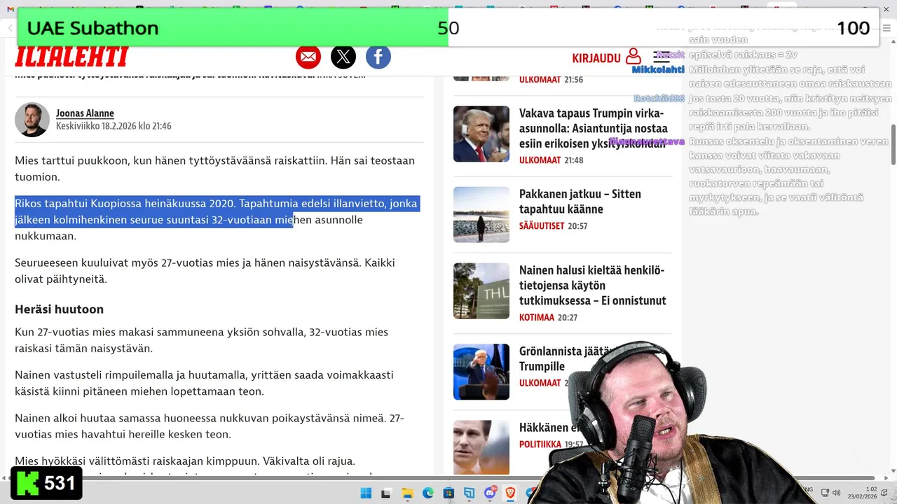Click the paragraph starting 'Nainen vastusteli rimpuilemalla'
Screen dimensions: 897x504
[x=204, y=383]
